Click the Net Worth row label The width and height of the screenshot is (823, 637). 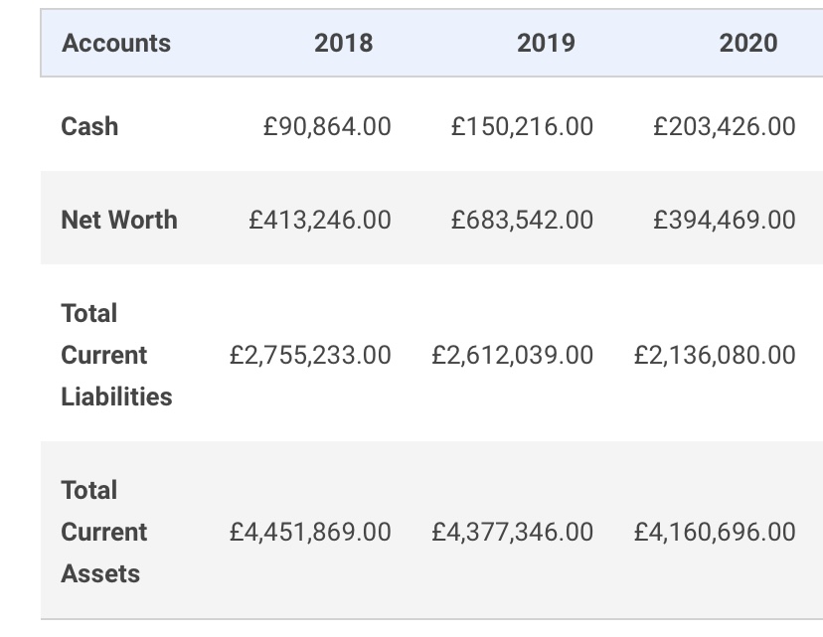119,220
